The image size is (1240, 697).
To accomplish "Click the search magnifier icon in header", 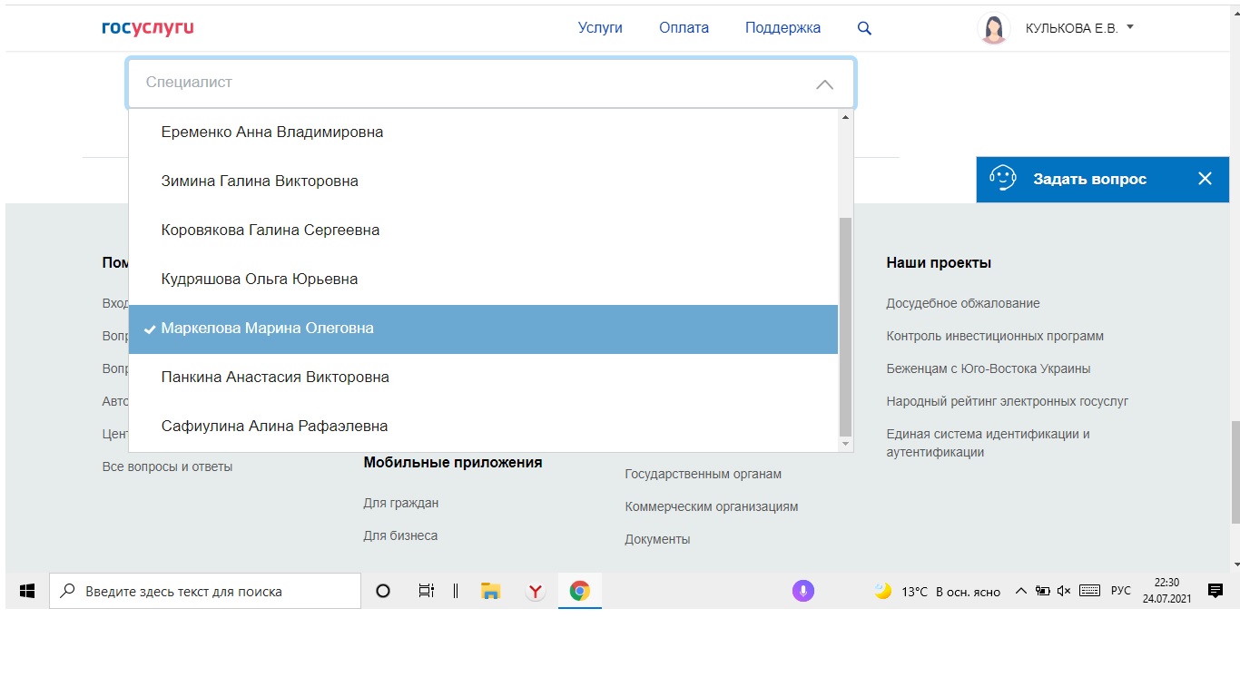I will click(864, 28).
